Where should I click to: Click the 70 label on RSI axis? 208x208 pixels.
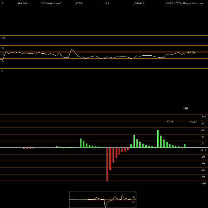tap(3, 48)
